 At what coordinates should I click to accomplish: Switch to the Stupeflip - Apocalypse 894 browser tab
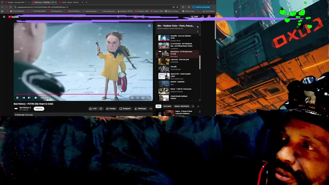pyautogui.click(x=17, y=2)
